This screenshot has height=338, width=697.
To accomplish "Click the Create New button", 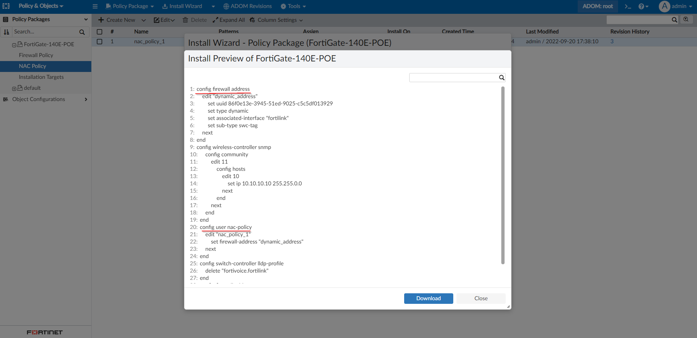I will click(117, 20).
